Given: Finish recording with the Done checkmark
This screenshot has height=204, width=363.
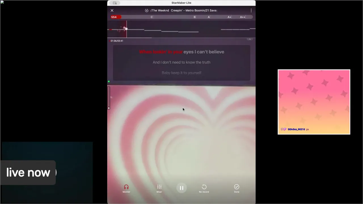Looking at the screenshot, I should coord(237,187).
